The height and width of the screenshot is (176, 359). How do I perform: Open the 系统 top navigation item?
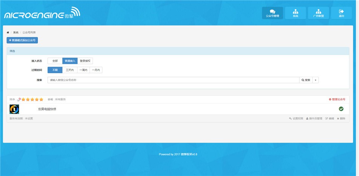click(295, 13)
